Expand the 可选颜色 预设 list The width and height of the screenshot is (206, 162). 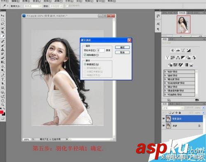[165, 95]
